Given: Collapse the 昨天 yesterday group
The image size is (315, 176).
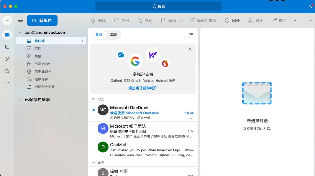Looking at the screenshot, I should (94, 163).
